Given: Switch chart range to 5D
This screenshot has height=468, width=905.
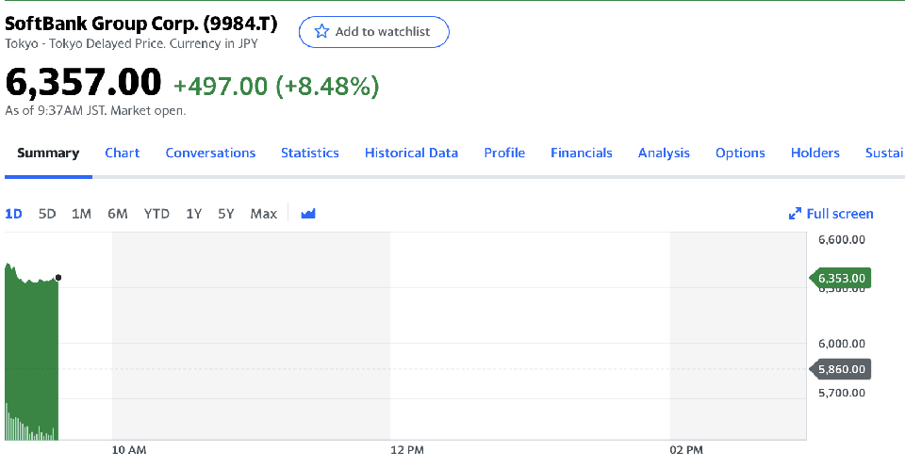Looking at the screenshot, I should (47, 214).
